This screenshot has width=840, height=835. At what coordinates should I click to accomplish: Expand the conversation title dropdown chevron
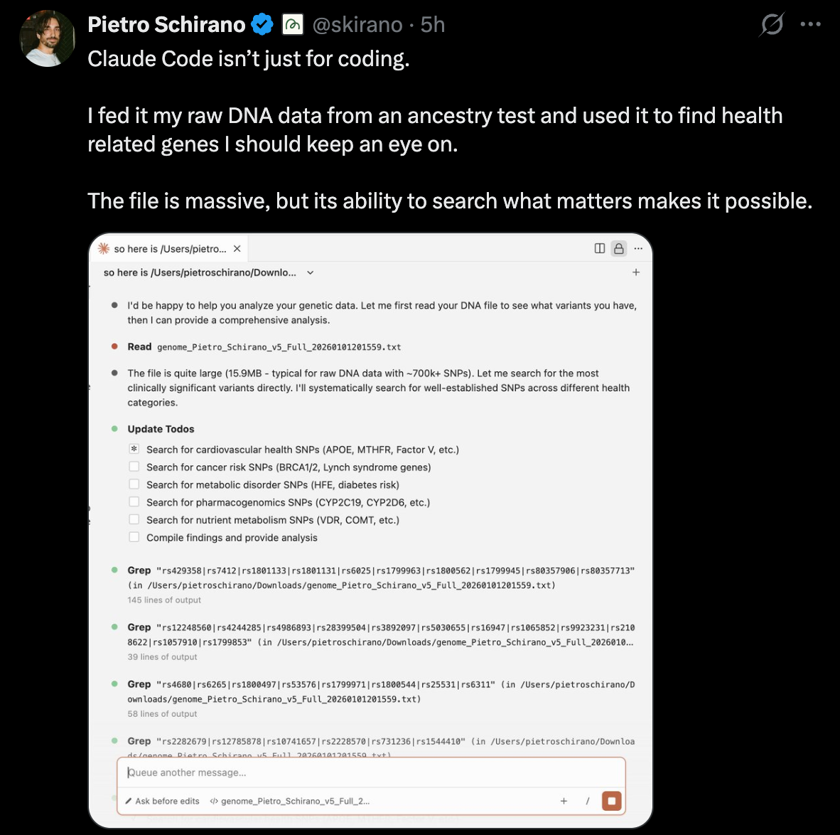coord(311,272)
